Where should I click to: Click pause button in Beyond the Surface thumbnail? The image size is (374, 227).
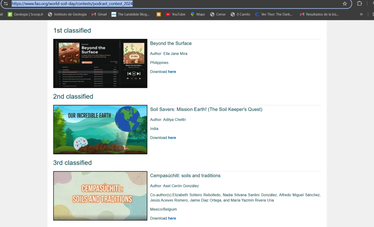[134, 74]
